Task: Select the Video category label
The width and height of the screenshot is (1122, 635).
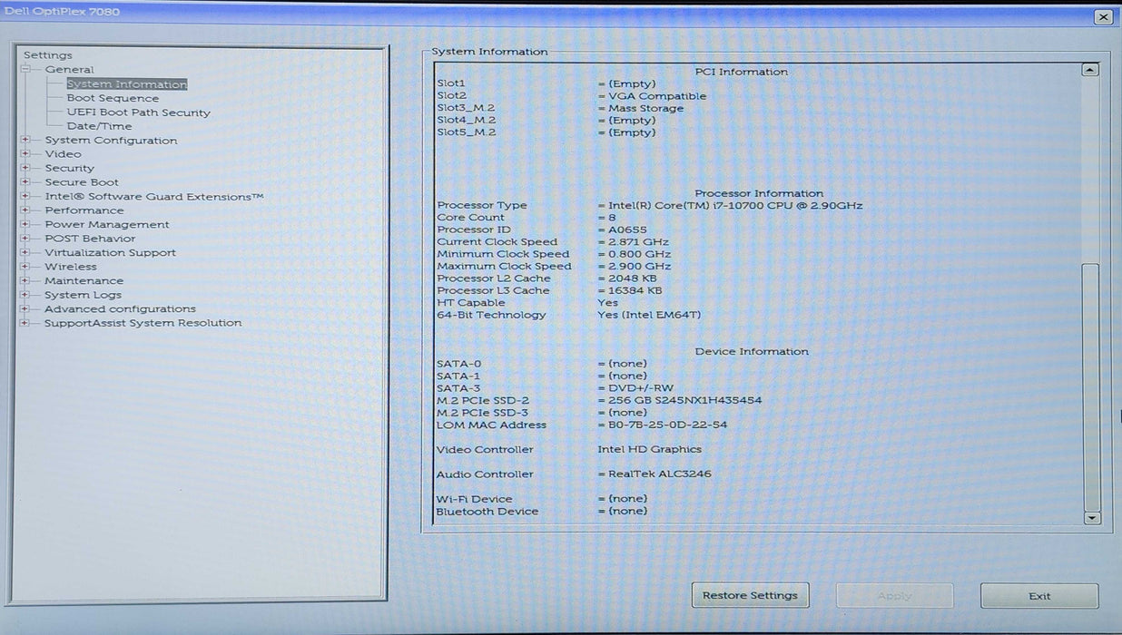Action: coord(63,154)
